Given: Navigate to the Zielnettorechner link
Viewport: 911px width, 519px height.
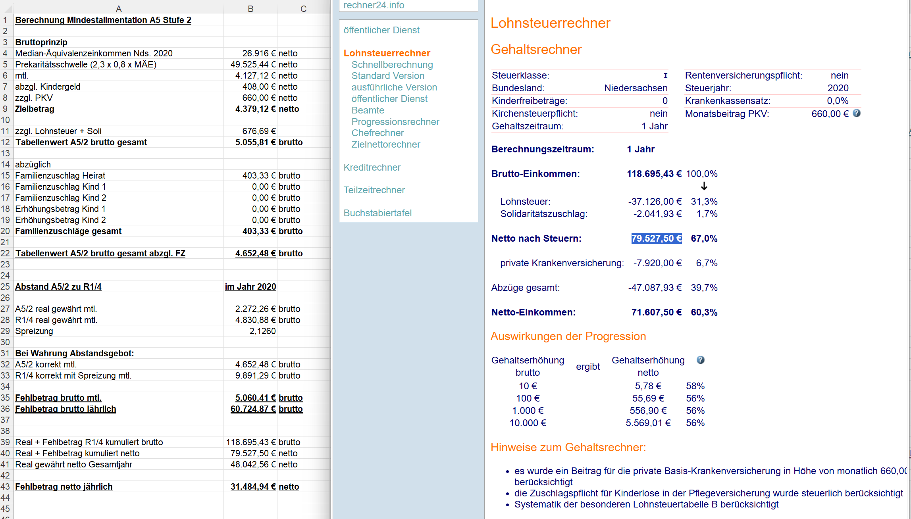Looking at the screenshot, I should coord(385,144).
